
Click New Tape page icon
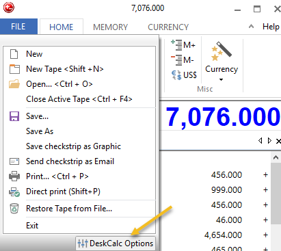(x=14, y=69)
